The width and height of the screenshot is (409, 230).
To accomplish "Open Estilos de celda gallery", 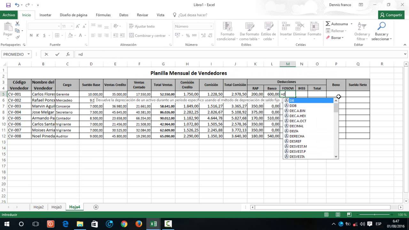I will (268, 31).
